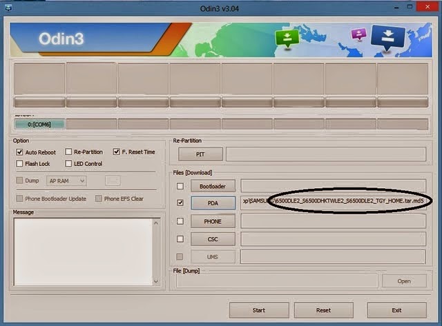This screenshot has height=326, width=442.
Task: Open the AP RAM dump dropdown
Action: point(66,181)
